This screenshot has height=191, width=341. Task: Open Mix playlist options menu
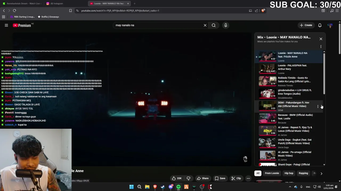(321, 47)
